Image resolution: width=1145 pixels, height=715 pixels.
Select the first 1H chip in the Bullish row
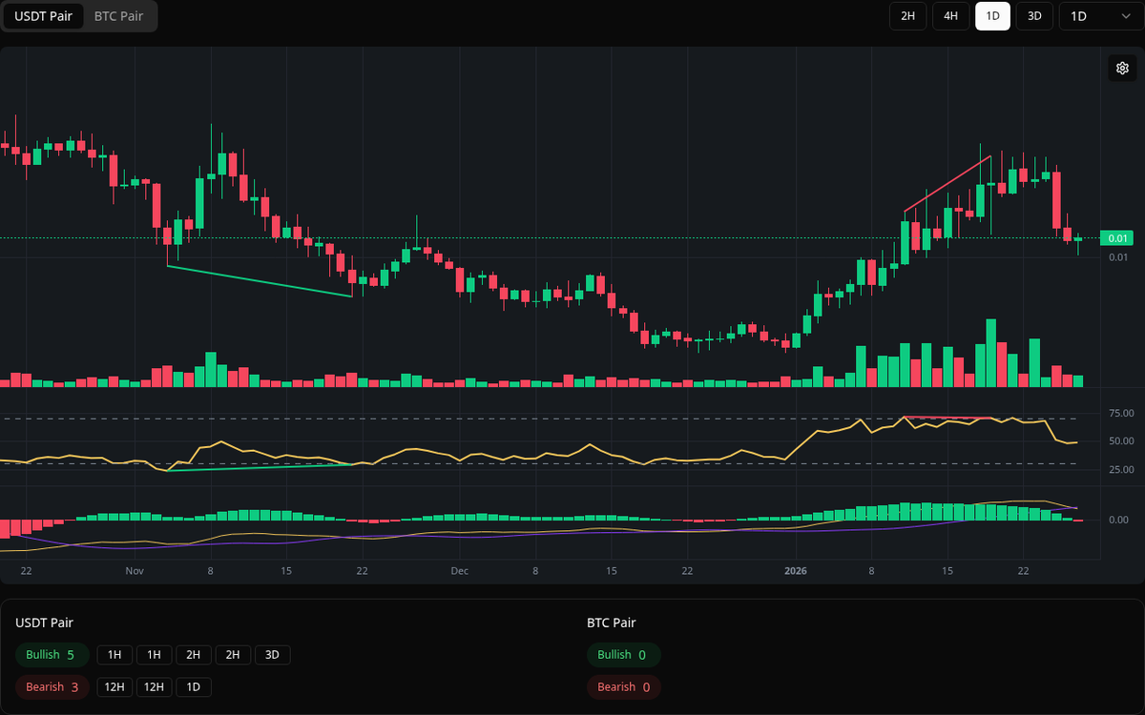114,655
